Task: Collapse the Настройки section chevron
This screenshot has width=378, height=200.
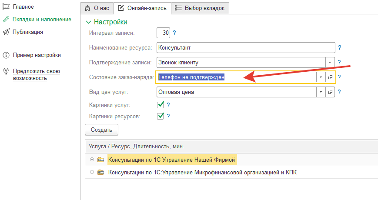Action: click(x=88, y=22)
